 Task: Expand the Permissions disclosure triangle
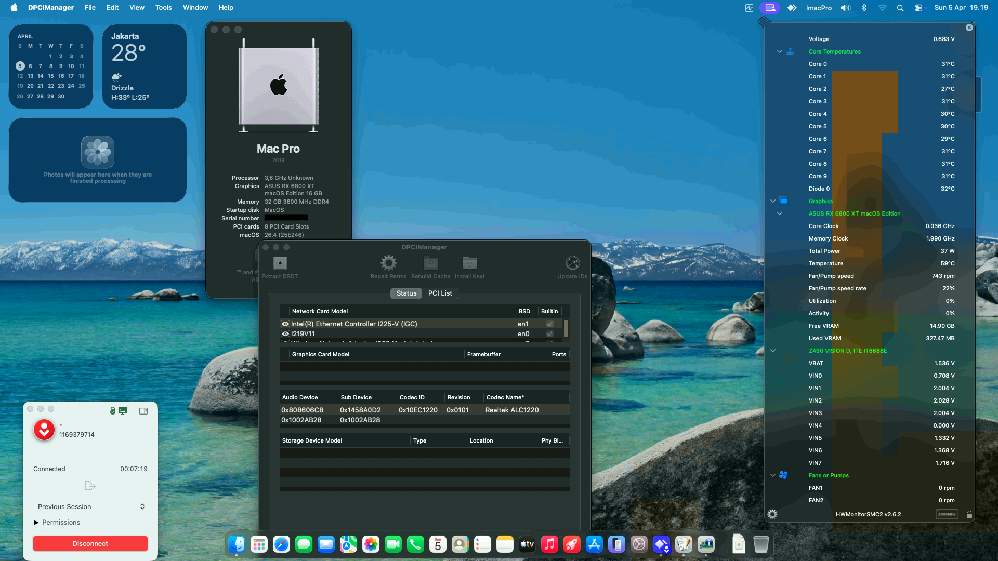(36, 523)
